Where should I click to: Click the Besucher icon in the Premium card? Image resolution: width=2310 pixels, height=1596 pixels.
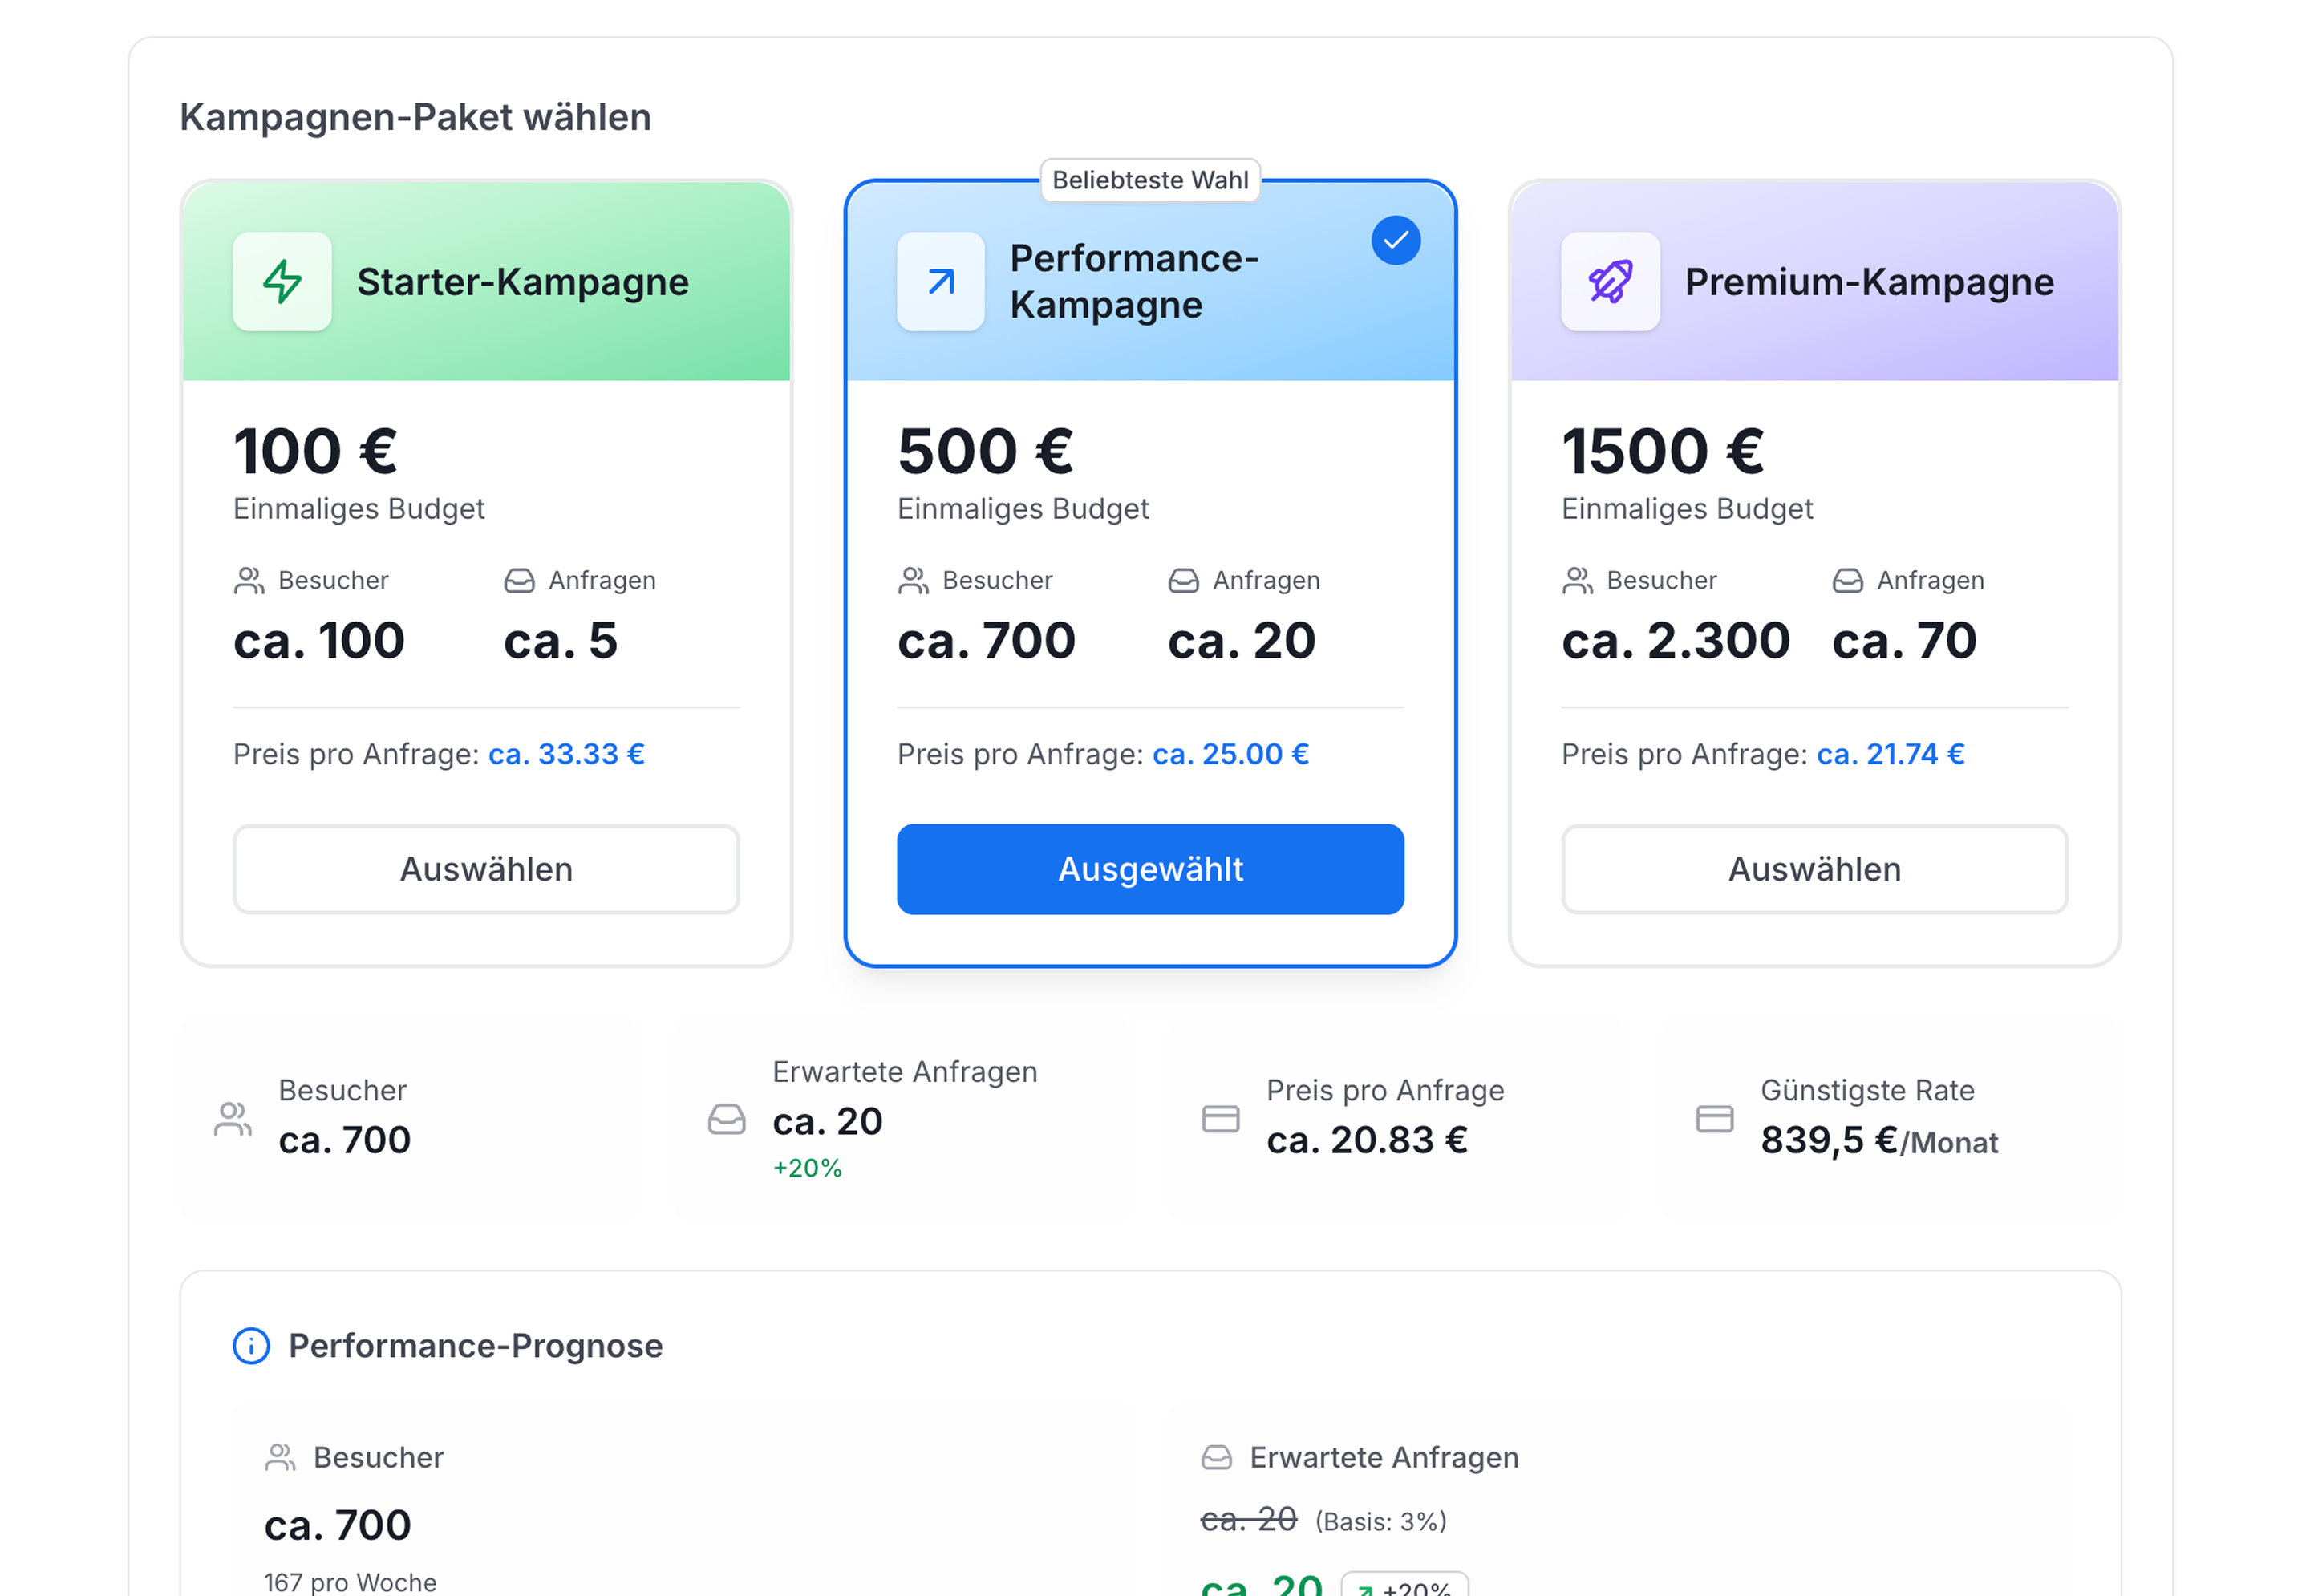pos(1578,580)
